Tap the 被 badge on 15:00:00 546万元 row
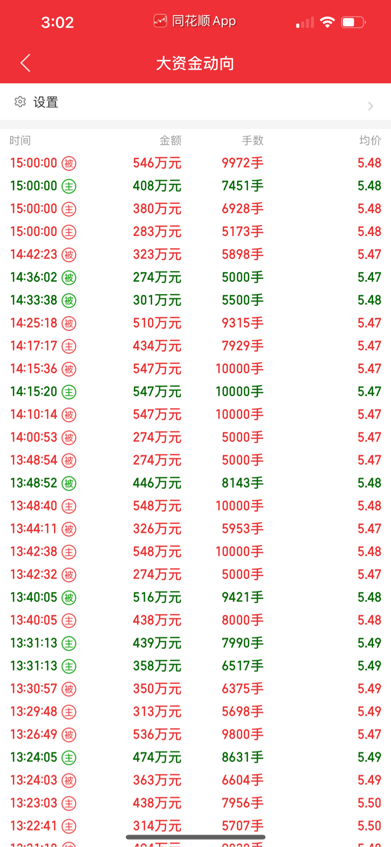The image size is (391, 847). coord(69,164)
